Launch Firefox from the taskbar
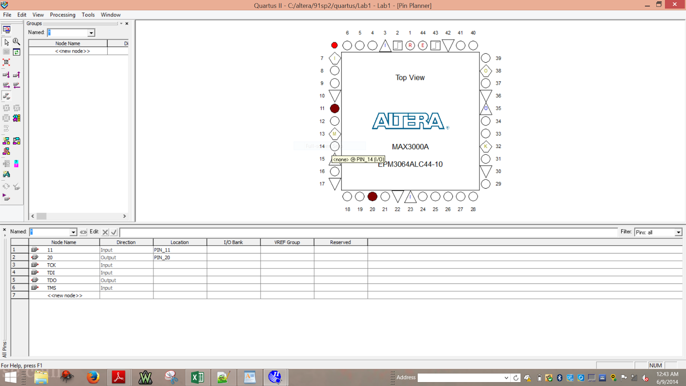The image size is (686, 386). (x=93, y=377)
